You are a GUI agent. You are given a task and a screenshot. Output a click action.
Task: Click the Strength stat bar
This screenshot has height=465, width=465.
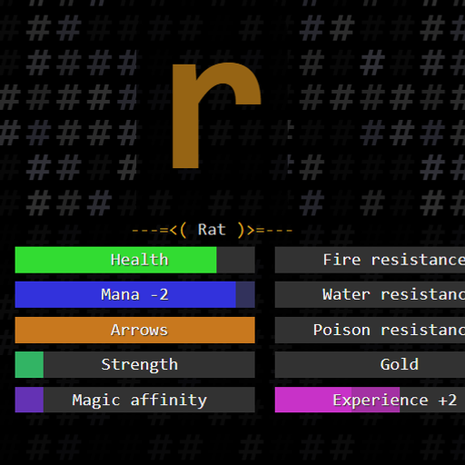pos(134,364)
